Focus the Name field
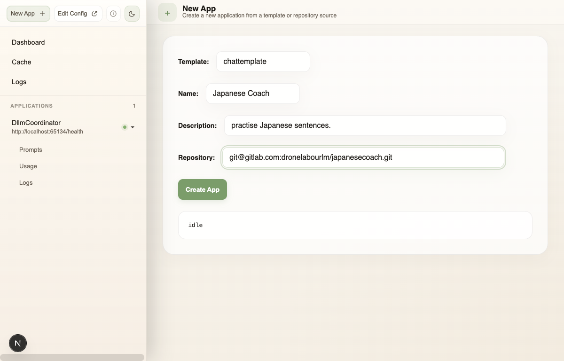Screen dimensions: 564x361 253,94
